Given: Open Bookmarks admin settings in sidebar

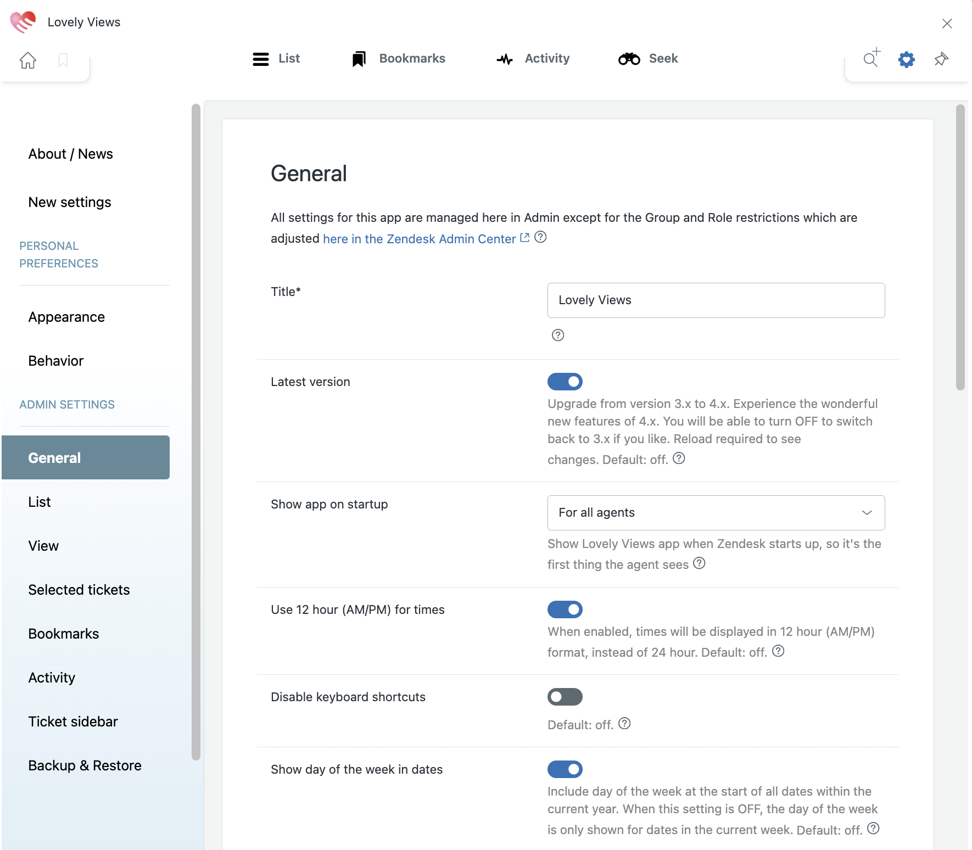Looking at the screenshot, I should coord(64,634).
